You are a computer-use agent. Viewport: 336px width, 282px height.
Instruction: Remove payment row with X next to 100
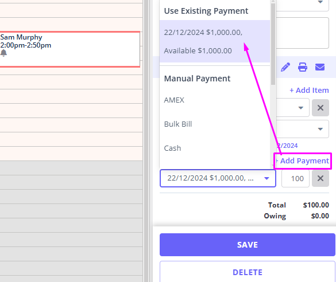pyautogui.click(x=320, y=178)
